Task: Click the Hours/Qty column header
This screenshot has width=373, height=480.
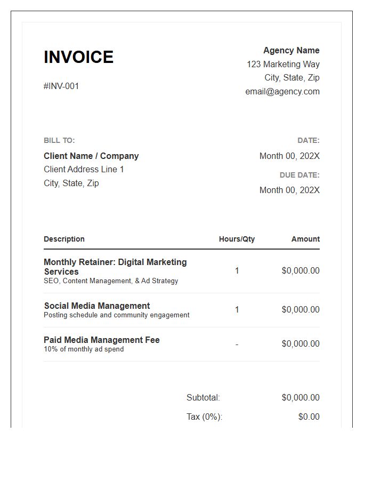Action: [x=237, y=239]
